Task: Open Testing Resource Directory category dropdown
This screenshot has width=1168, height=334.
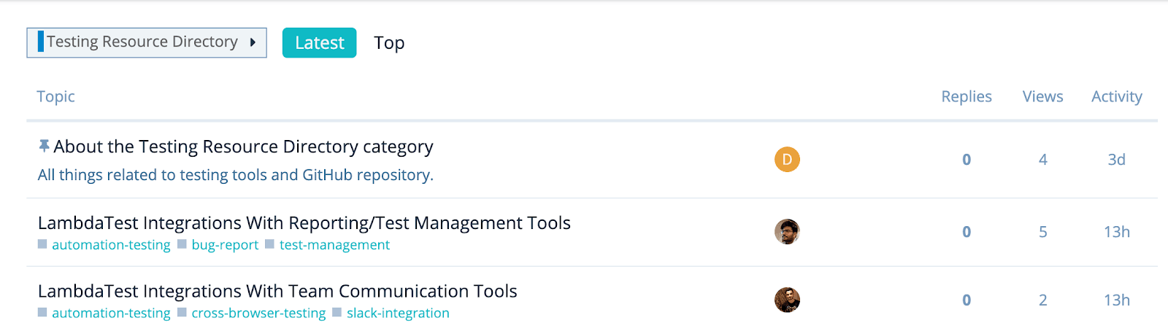Action: pyautogui.click(x=147, y=42)
